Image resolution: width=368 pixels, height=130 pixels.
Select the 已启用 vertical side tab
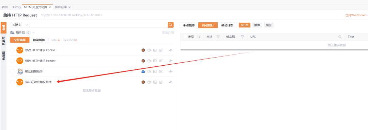3,41
